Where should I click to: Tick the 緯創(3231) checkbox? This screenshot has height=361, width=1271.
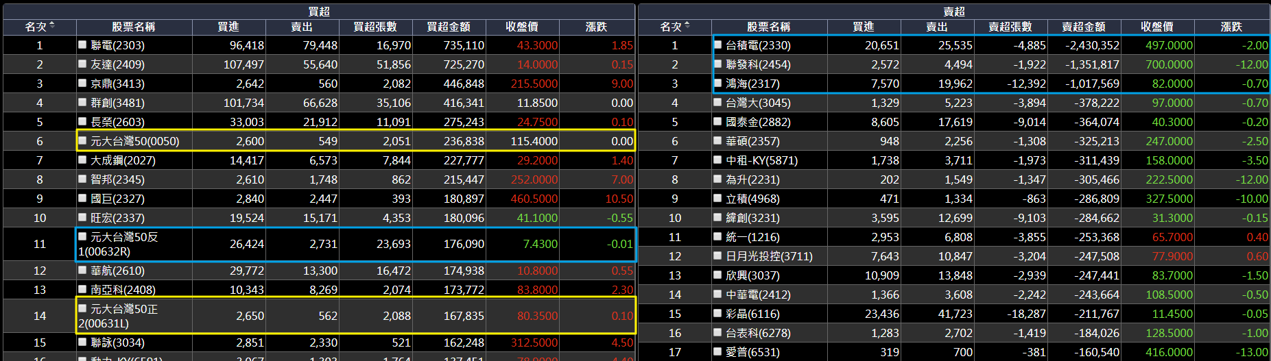[717, 217]
